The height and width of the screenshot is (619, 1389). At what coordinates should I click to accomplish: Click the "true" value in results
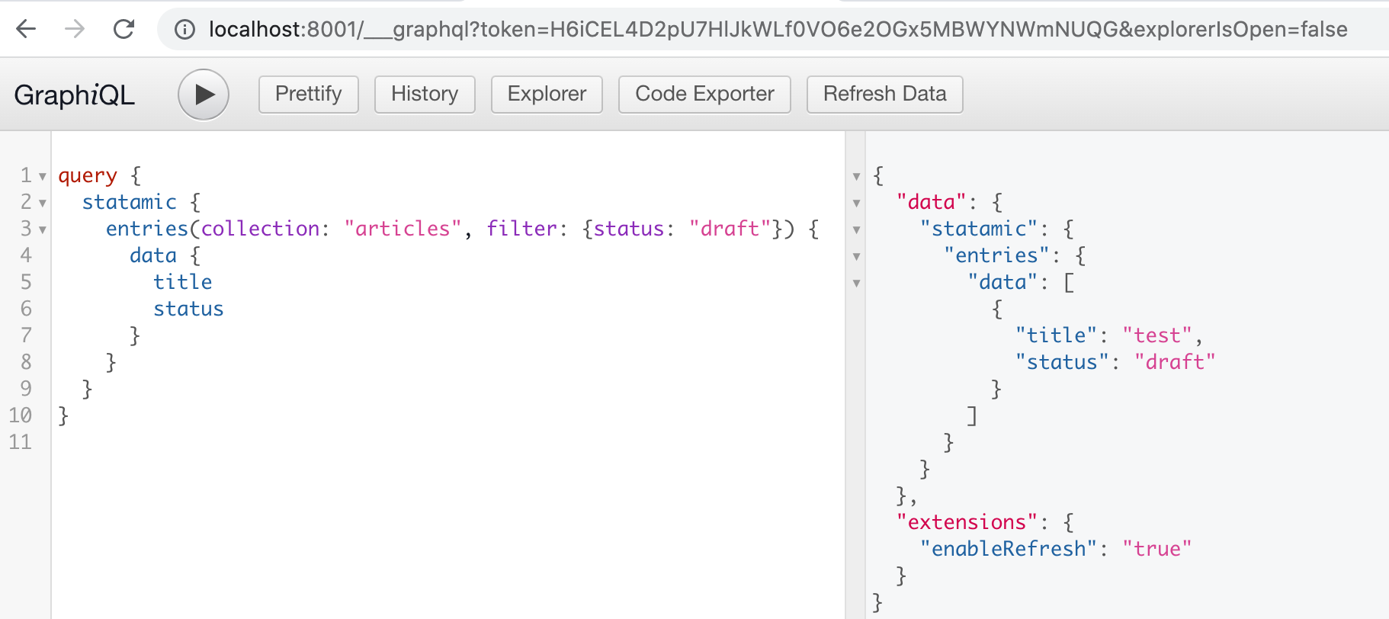pyautogui.click(x=1157, y=549)
